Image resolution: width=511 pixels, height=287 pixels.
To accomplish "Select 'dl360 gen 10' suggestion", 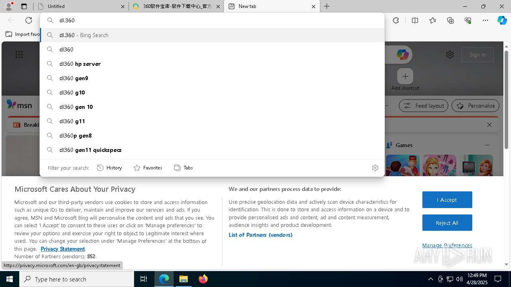I will (x=212, y=107).
